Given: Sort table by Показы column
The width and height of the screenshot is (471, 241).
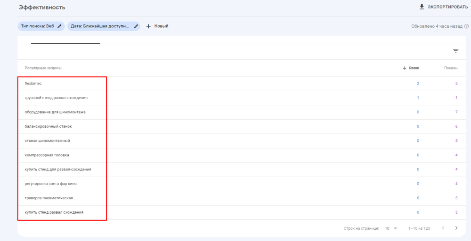Looking at the screenshot, I should click(x=450, y=68).
